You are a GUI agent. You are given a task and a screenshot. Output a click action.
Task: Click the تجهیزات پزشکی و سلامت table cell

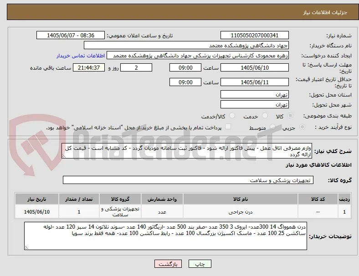pos(120,212)
